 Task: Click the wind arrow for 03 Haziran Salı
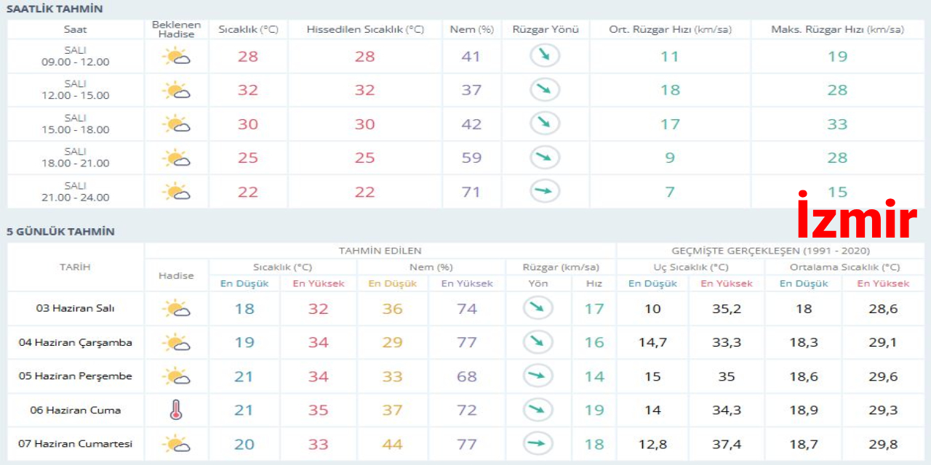click(538, 309)
